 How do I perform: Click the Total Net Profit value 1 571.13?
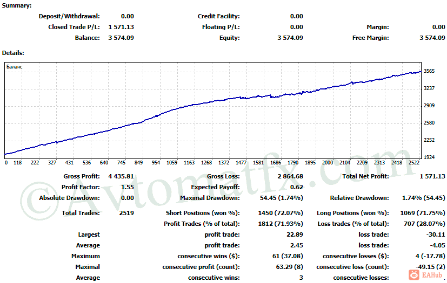tap(432, 176)
